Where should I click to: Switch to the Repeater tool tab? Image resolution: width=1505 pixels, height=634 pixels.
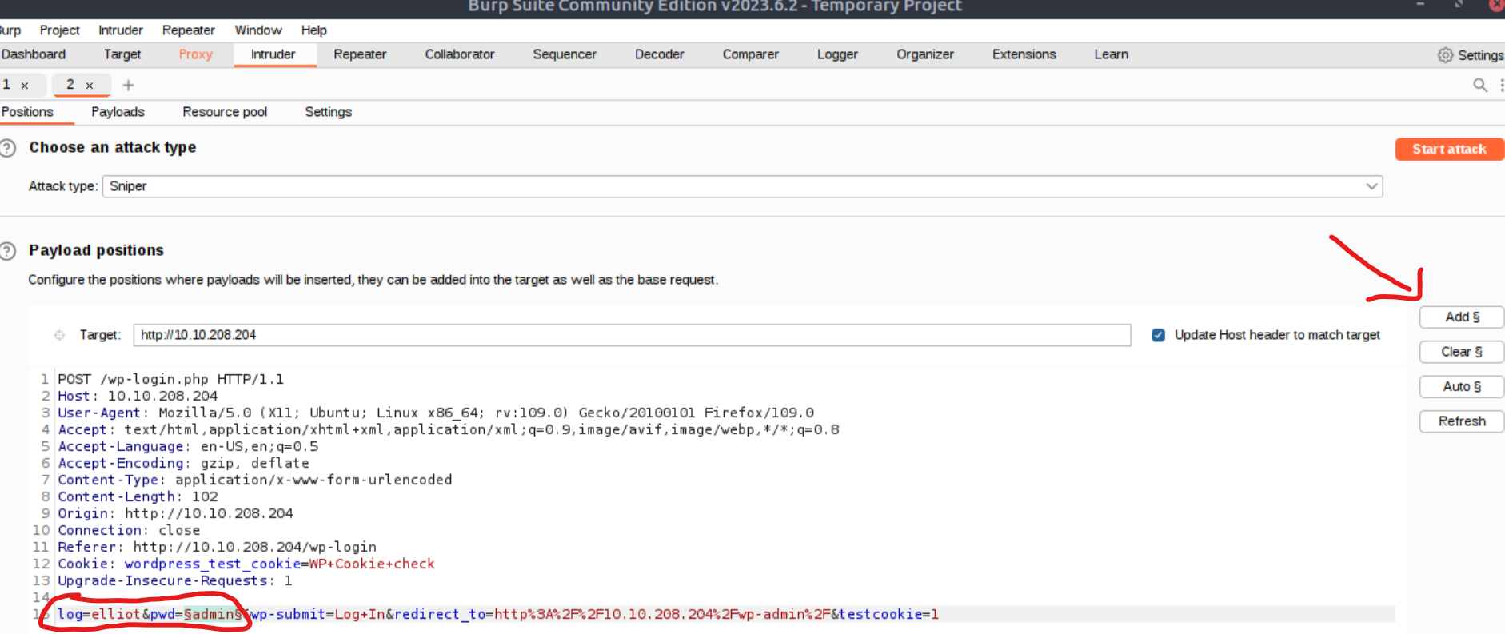[360, 54]
